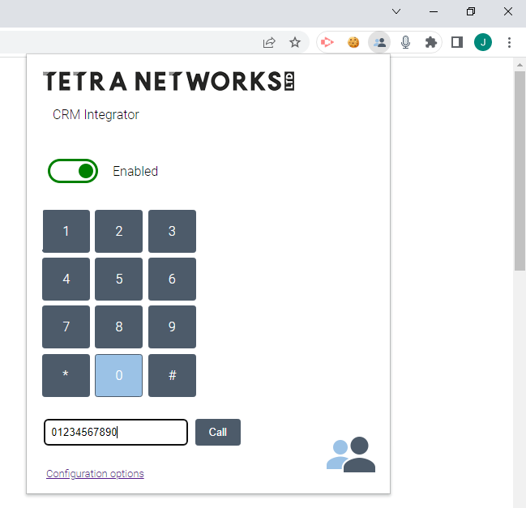Tap dialpad key 2

(x=119, y=231)
